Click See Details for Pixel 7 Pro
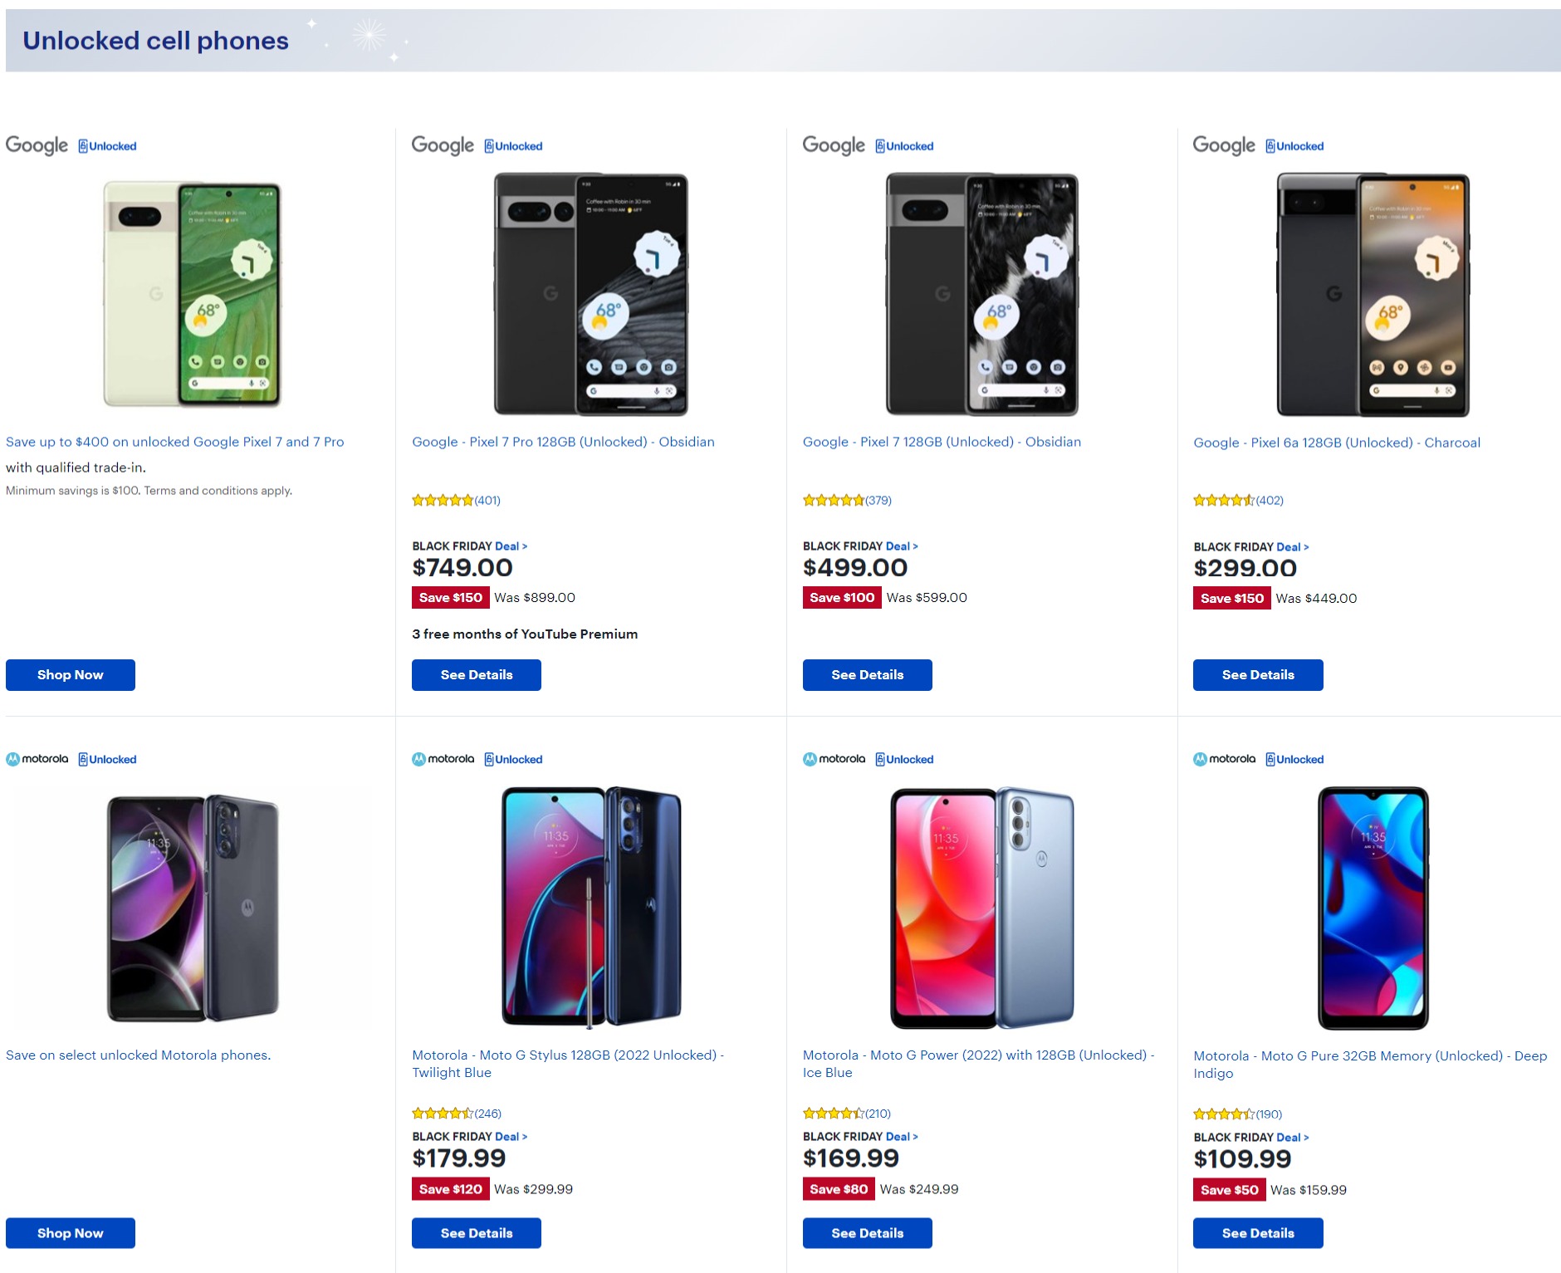 point(477,675)
